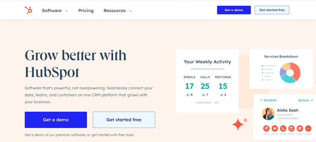Click the note/edit icon under Aisha Saah

266,128
